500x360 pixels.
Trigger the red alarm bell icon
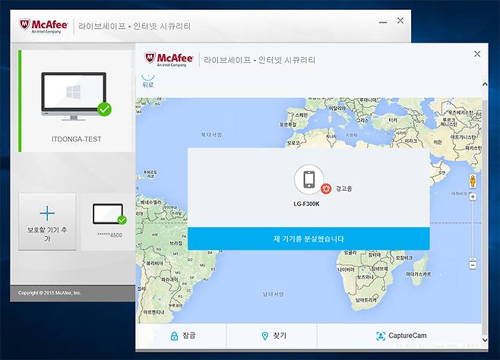[326, 187]
